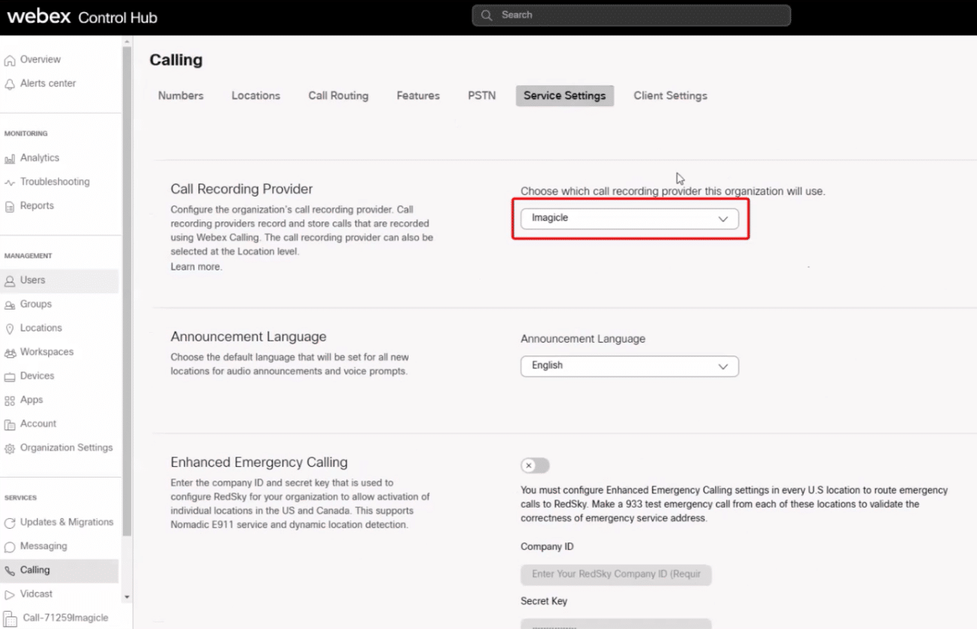The image size is (977, 629).
Task: Click the RedSky Company ID input field
Action: (x=615, y=574)
